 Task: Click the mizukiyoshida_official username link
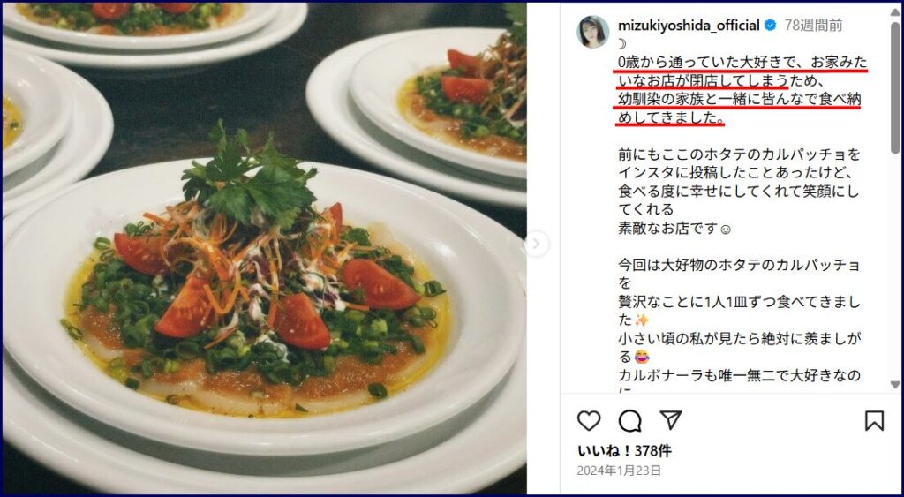coord(689,26)
